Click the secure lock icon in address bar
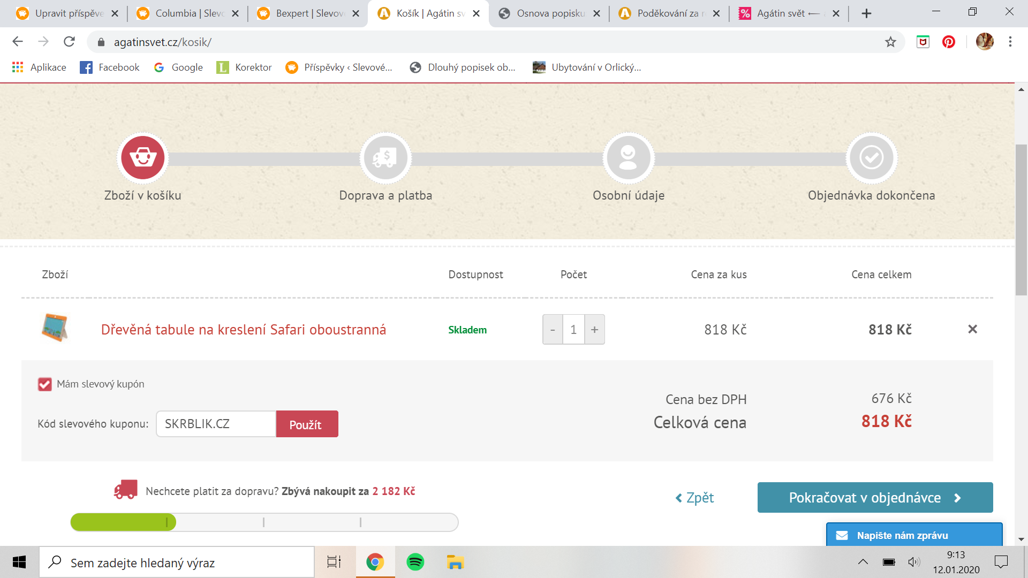The height and width of the screenshot is (578, 1028). pyautogui.click(x=101, y=42)
